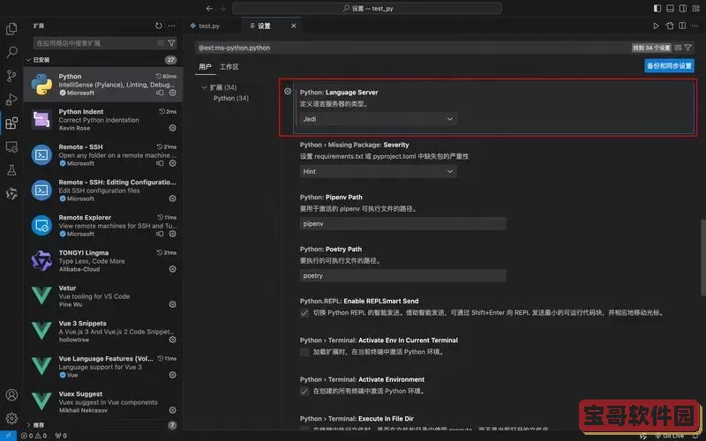706x441 pixels.
Task: Open Remote Explorer in activity bar
Action: pos(11,146)
